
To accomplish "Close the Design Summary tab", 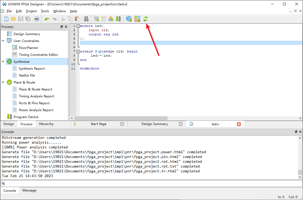I will click(181, 124).
